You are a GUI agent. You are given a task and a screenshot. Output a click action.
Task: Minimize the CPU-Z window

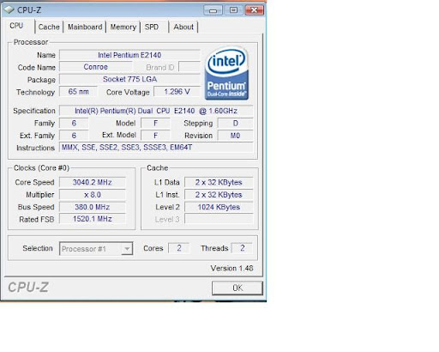(213, 10)
